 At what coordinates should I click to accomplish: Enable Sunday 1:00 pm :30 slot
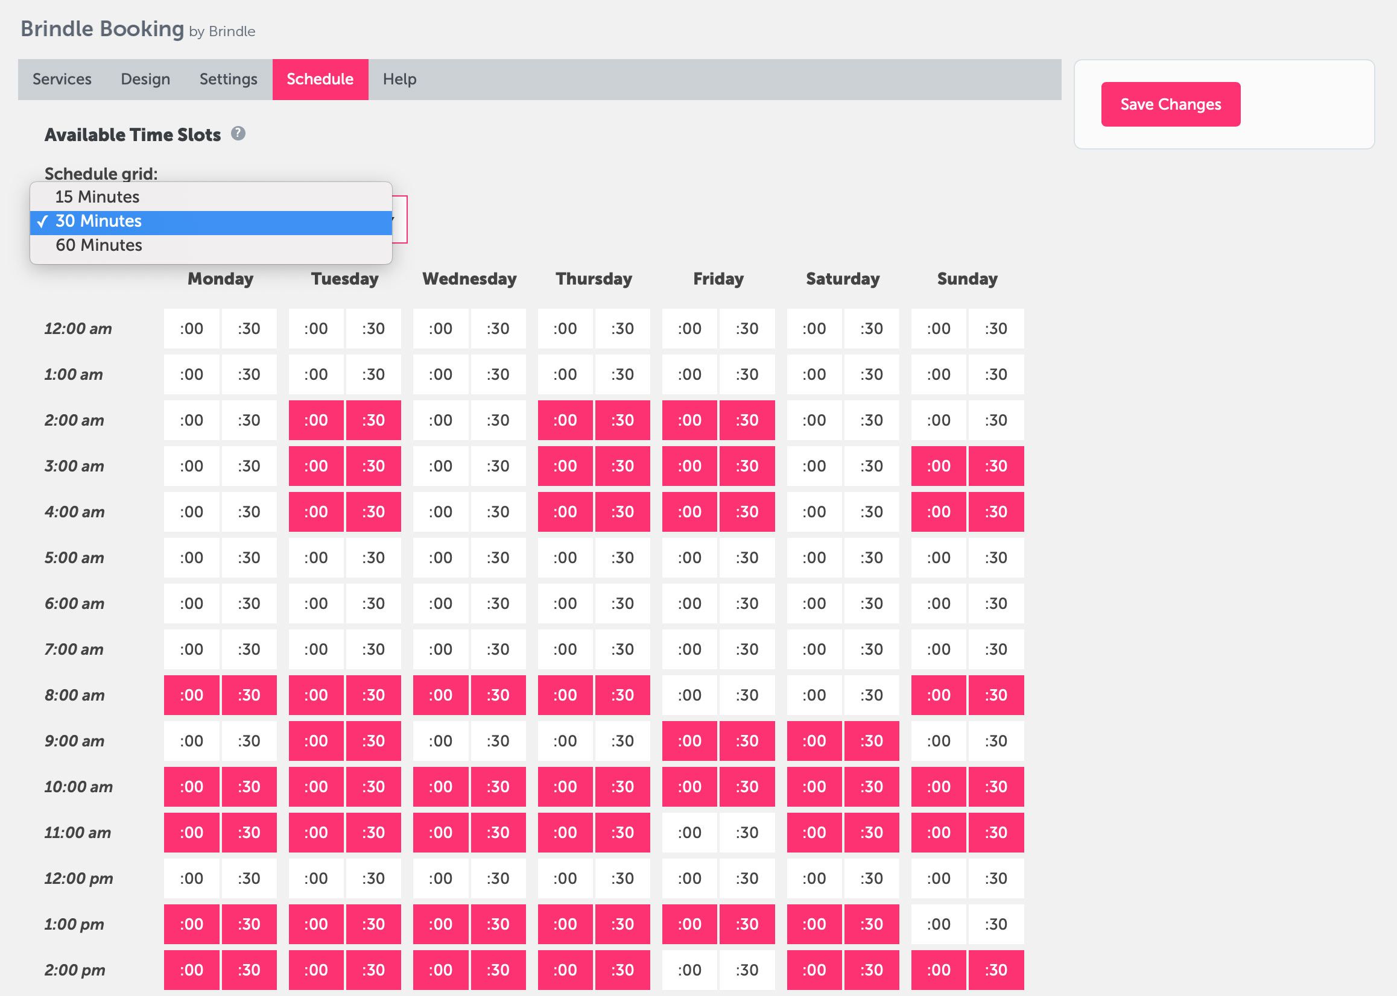point(996,924)
